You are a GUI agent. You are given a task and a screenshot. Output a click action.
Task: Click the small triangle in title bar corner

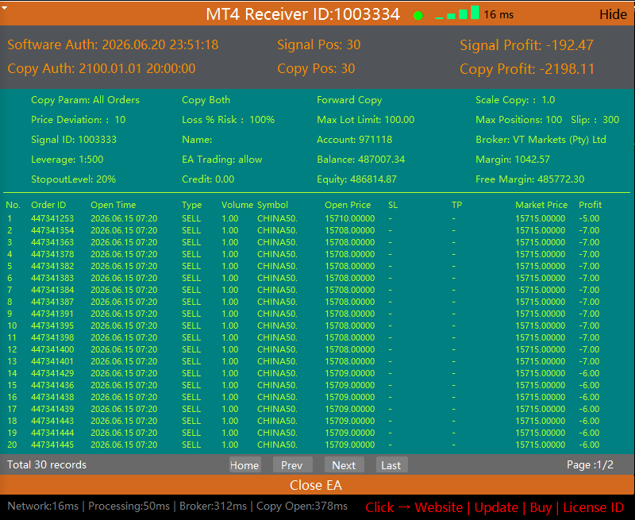[x=4, y=8]
